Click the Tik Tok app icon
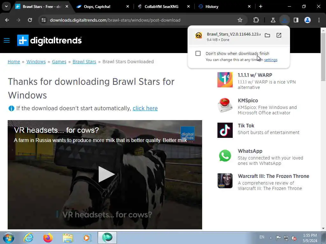This screenshot has height=244, width=326. click(x=225, y=130)
